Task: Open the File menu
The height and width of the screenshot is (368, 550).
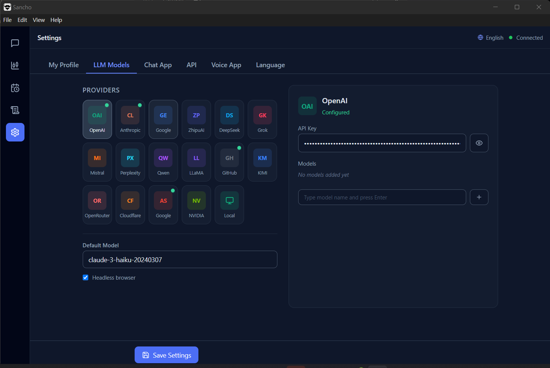Action: 7,20
